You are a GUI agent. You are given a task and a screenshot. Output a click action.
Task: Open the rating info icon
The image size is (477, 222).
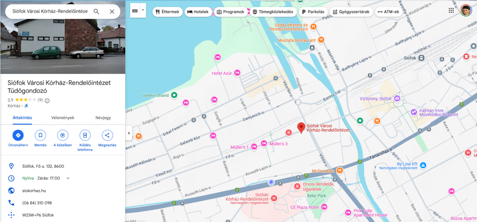(47, 100)
